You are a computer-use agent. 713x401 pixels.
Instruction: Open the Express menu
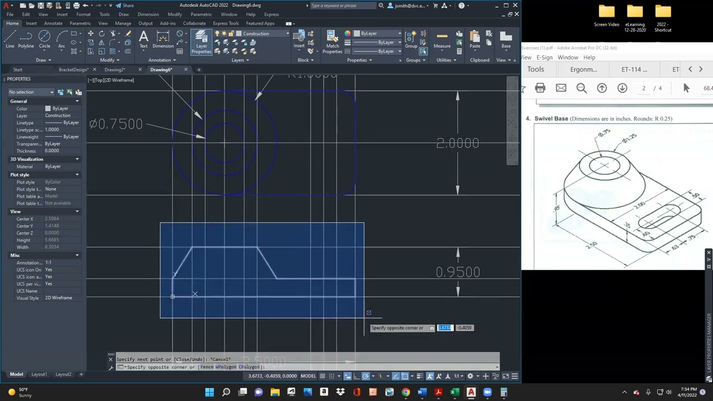tap(271, 14)
